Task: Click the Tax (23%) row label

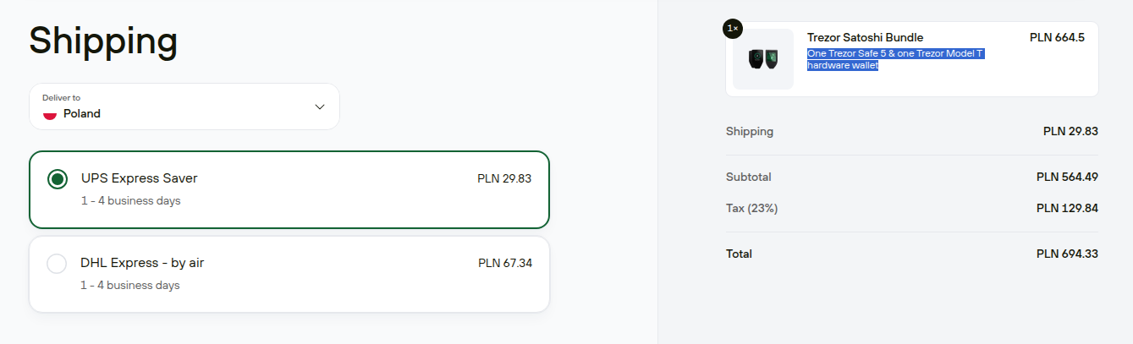Action: [751, 208]
